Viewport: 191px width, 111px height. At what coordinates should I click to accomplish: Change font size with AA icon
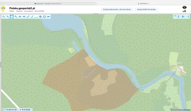pyautogui.click(x=184, y=11)
